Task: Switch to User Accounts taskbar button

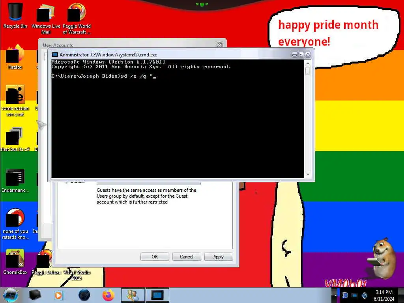Action: (133, 295)
